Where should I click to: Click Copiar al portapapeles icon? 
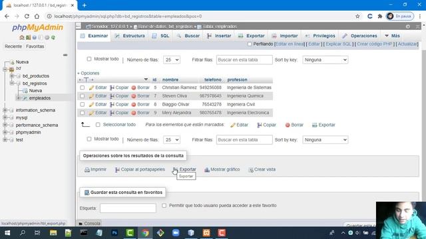point(117,170)
